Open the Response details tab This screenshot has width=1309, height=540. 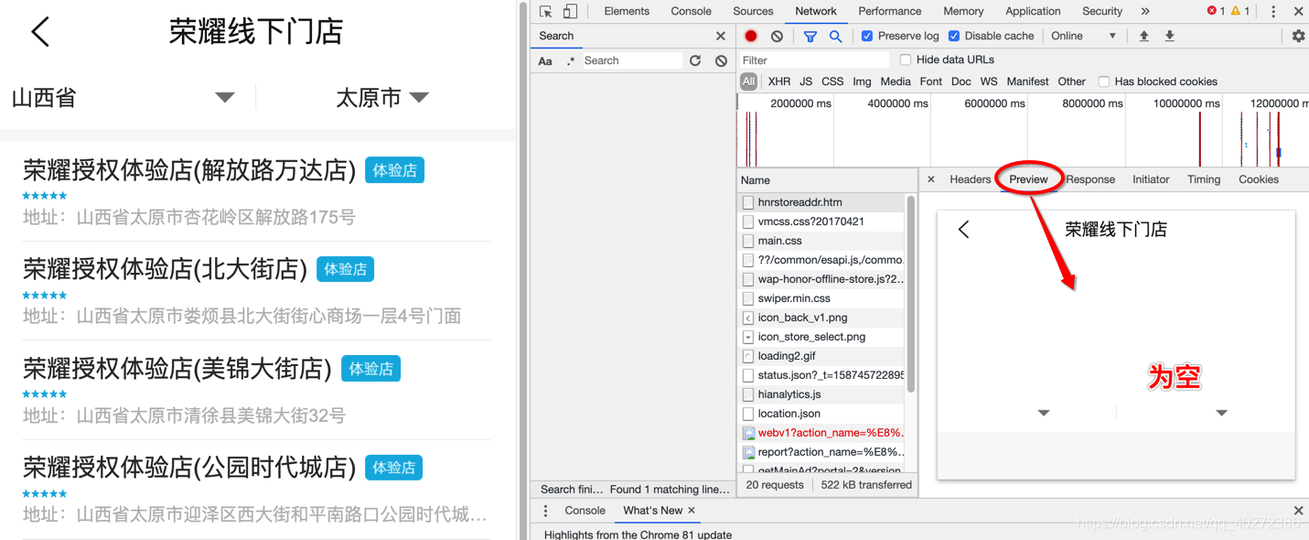point(1090,179)
